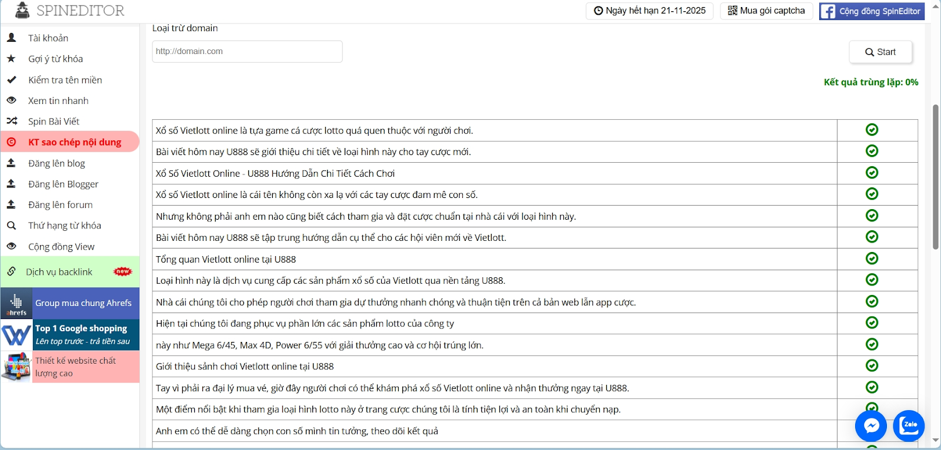Click the Ahrefs logo thumbnail
Screen dimensions: 941x450
coord(16,303)
